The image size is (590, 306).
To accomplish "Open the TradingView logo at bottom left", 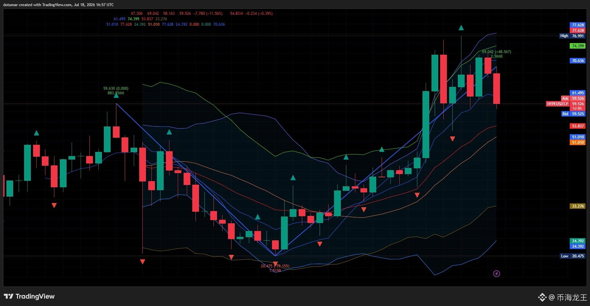I will [x=29, y=296].
